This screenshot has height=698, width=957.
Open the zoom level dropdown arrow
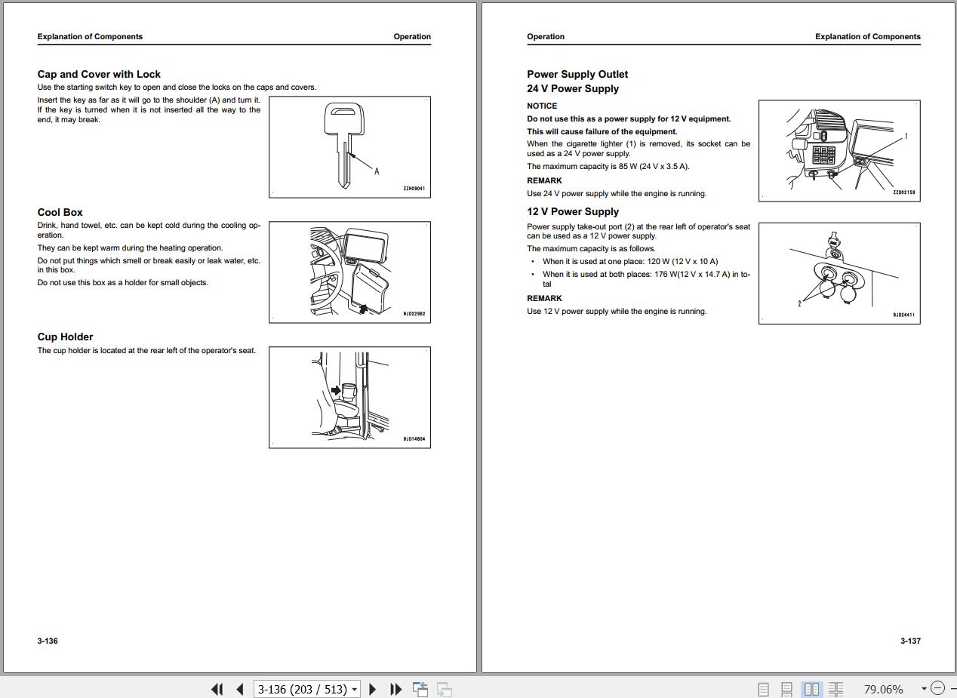924,689
